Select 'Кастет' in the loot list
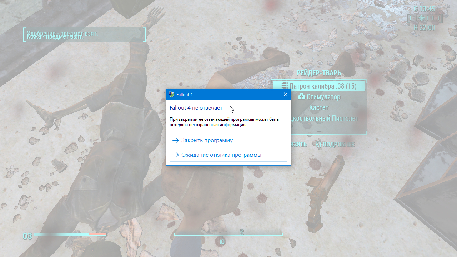The image size is (457, 257). point(319,107)
